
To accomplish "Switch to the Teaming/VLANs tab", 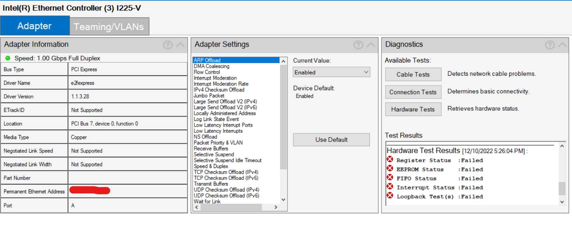I will point(109,26).
